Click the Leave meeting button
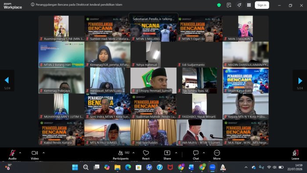Viewport: 307px width, 173px height. [295, 155]
